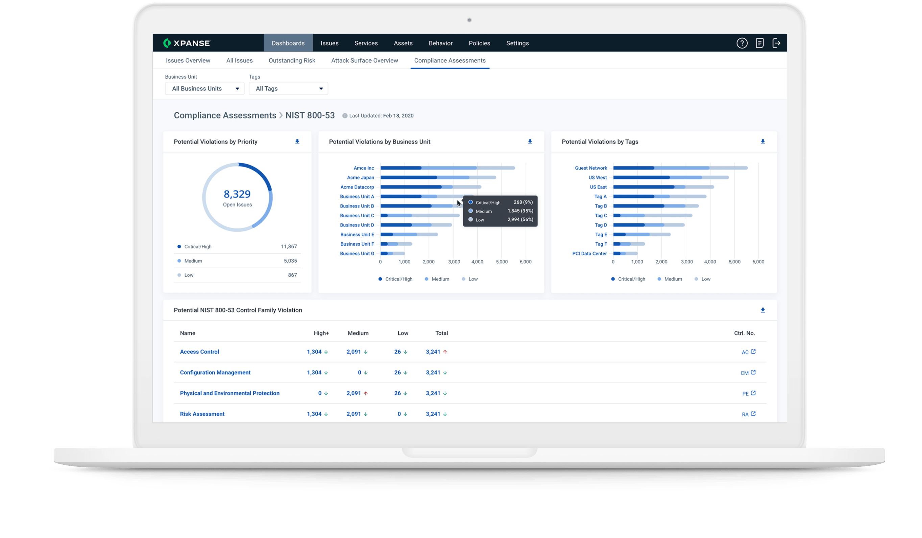Screen dimensions: 922x538
Task: Switch to the Attack Surface Overview tab
Action: coord(364,60)
